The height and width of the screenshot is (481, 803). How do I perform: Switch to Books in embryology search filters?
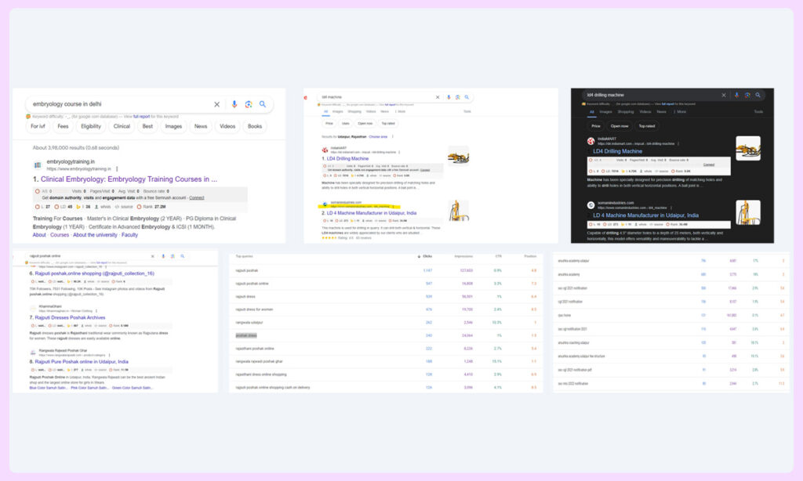[255, 126]
